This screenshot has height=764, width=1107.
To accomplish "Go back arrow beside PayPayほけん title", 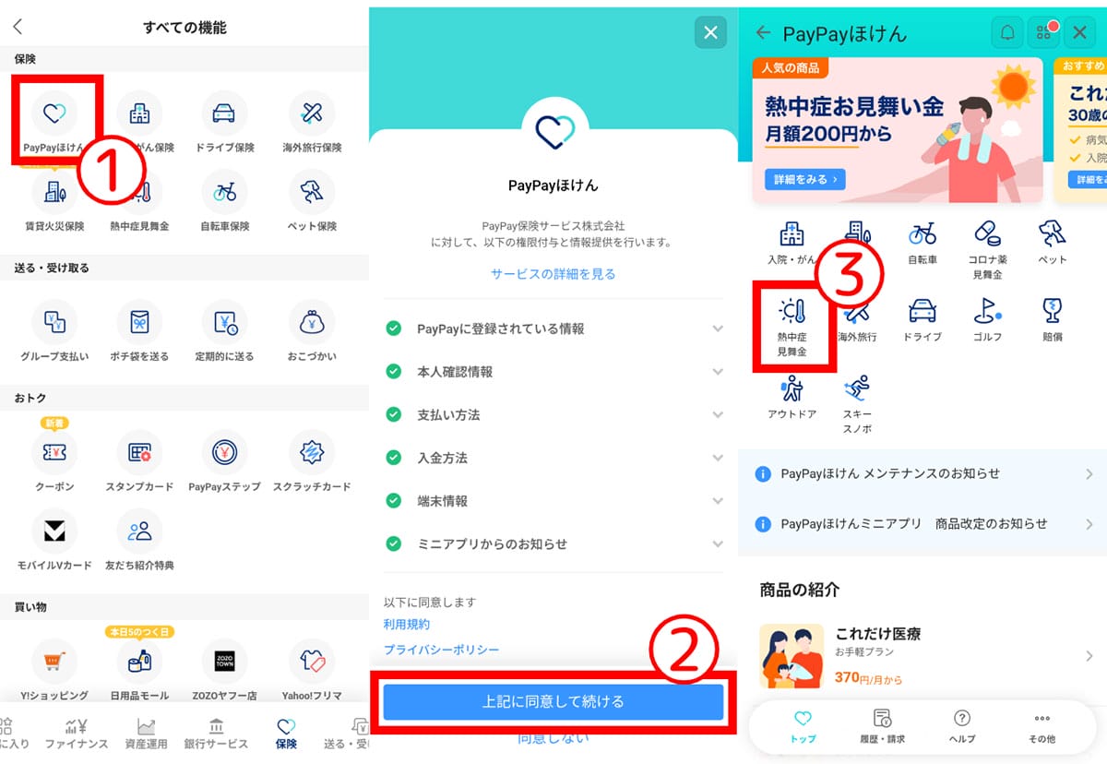I will tap(762, 33).
